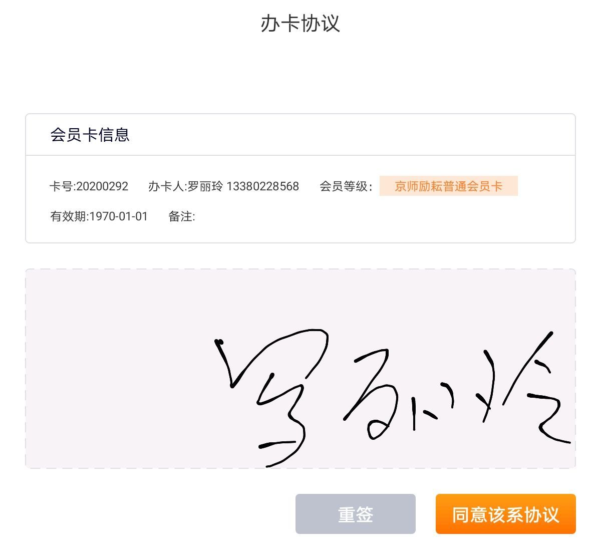Select the card number 20200292 text
Image resolution: width=601 pixels, height=559 pixels.
(x=102, y=186)
